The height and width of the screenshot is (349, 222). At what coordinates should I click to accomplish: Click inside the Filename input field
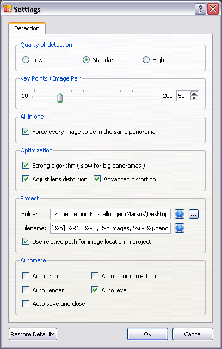click(x=110, y=228)
